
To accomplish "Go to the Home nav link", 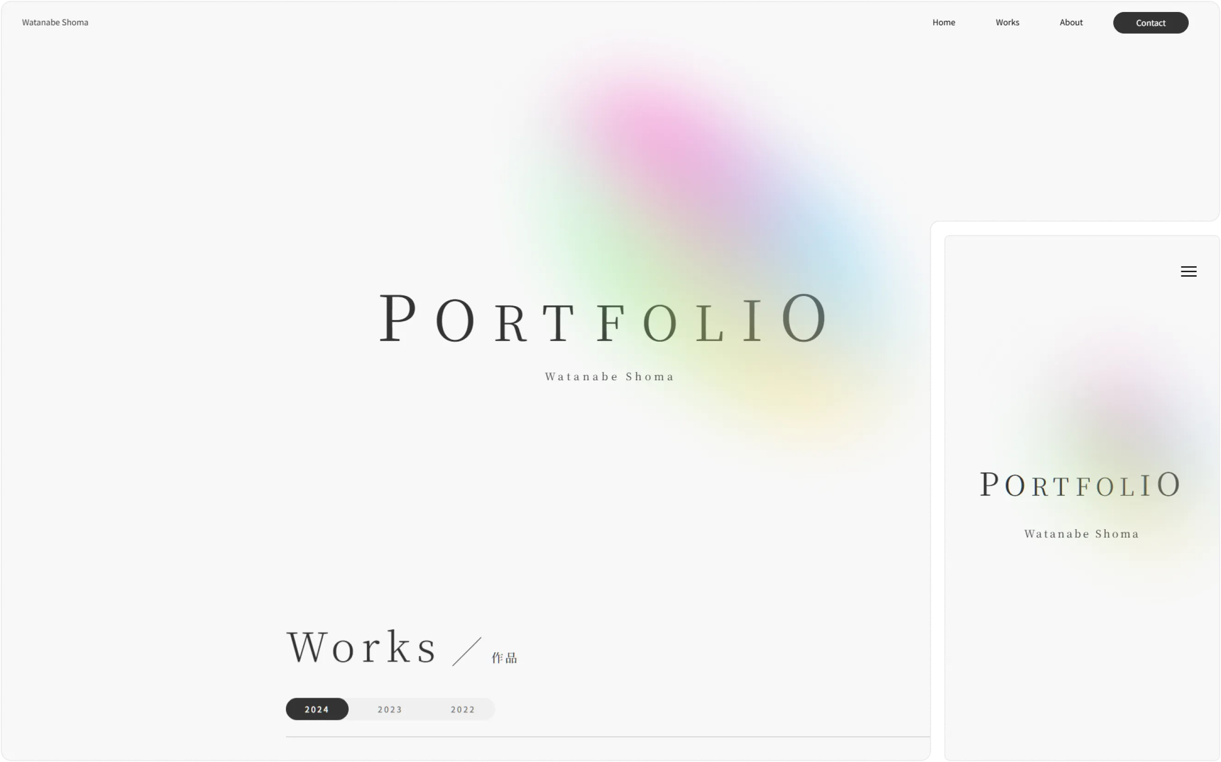I will (943, 22).
